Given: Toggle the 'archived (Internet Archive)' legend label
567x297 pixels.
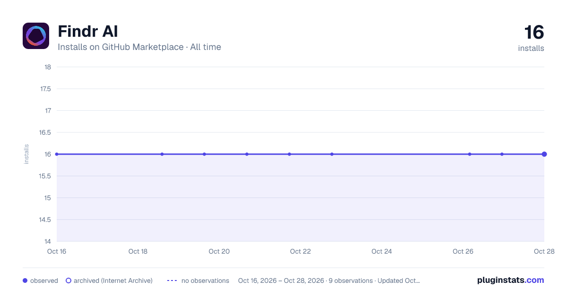Looking at the screenshot, I should (x=113, y=280).
